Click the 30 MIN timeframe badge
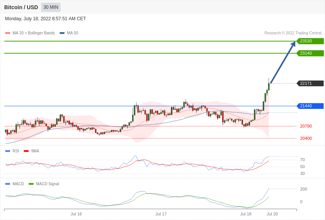This screenshot has height=220, width=325. coord(51,7)
